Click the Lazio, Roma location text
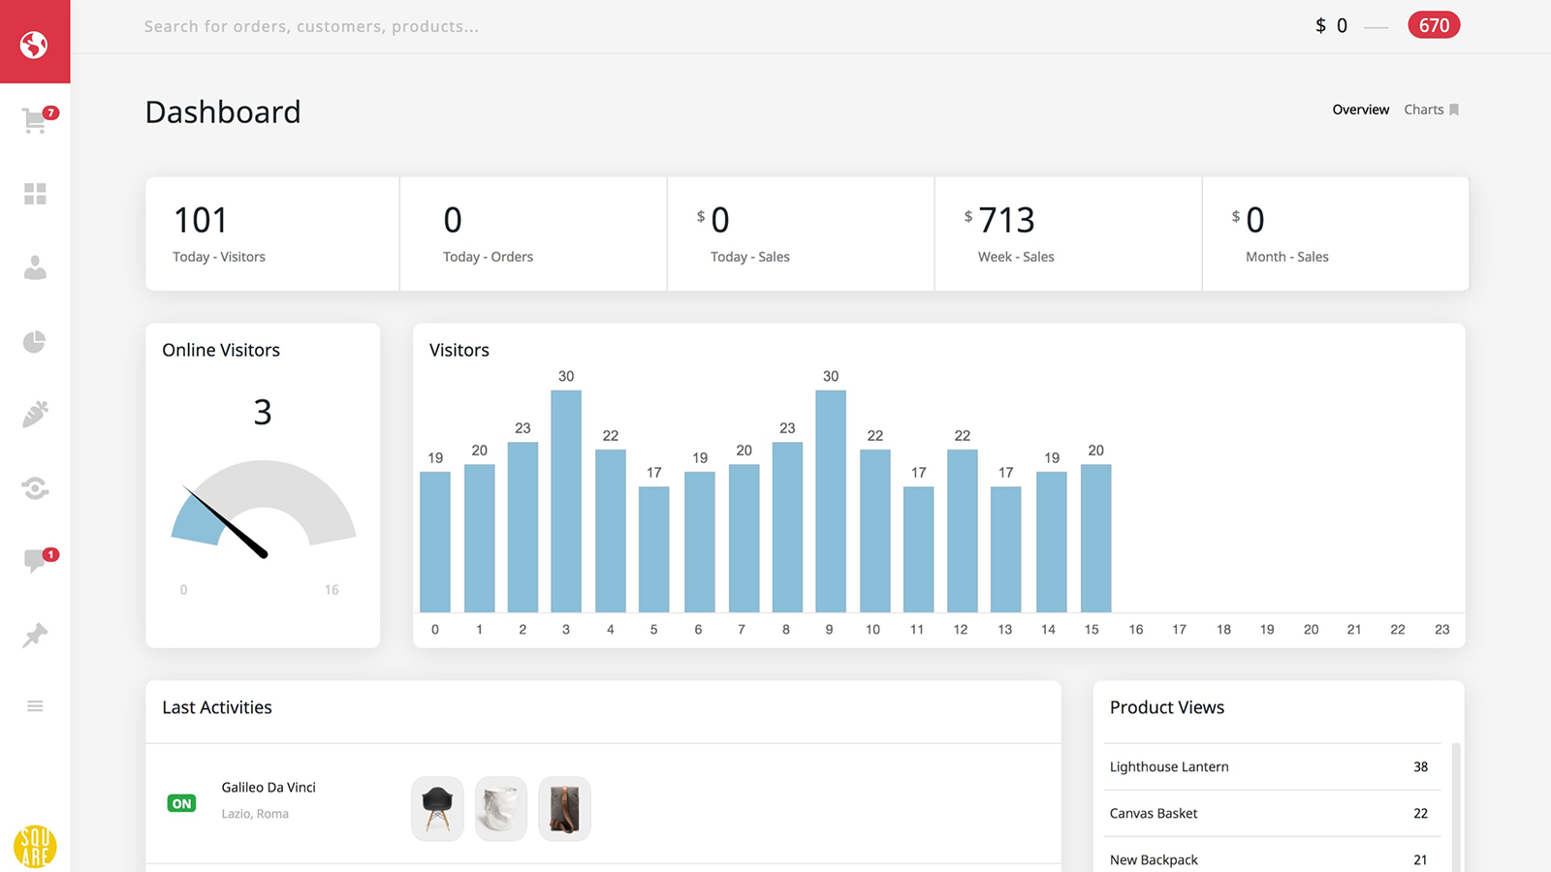This screenshot has width=1551, height=872. [x=255, y=814]
